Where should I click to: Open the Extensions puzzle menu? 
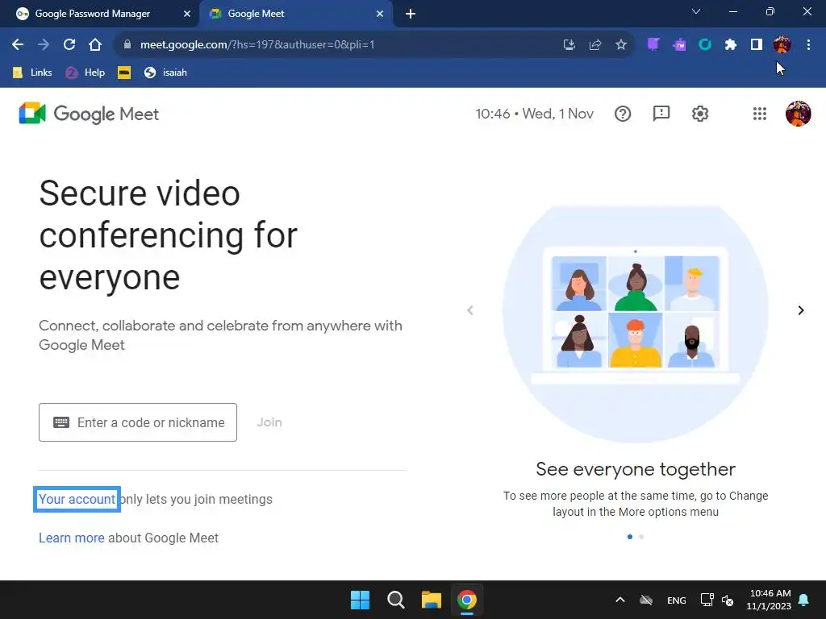tap(731, 44)
